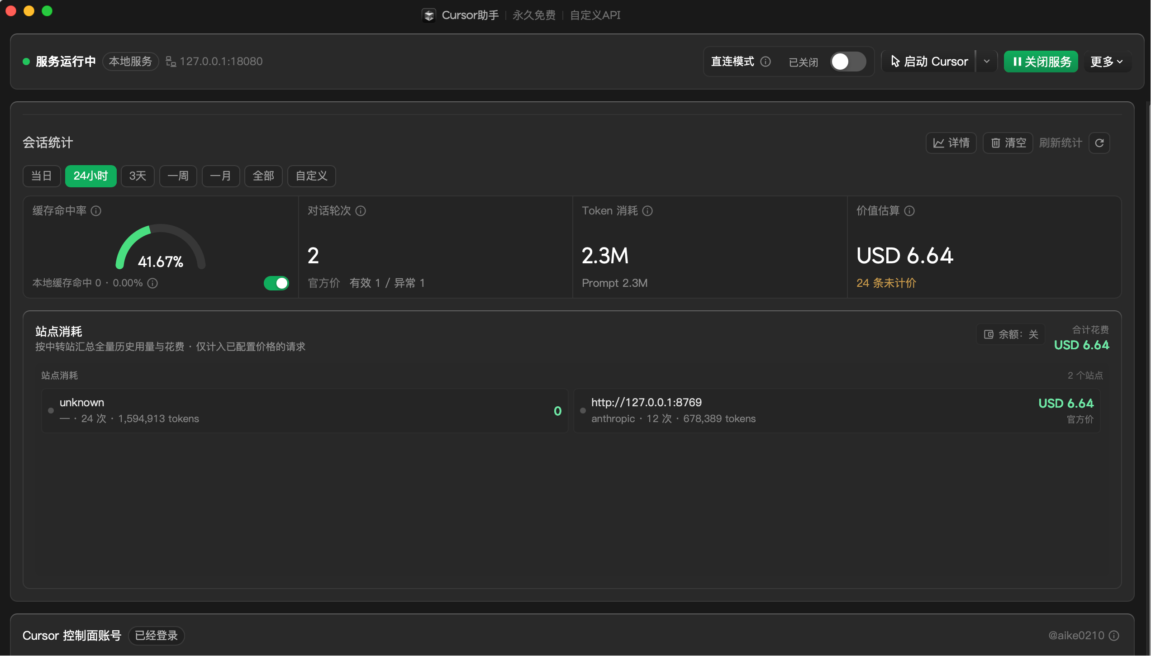Image resolution: width=1151 pixels, height=656 pixels.
Task: Select the 24小时 time range tab
Action: pos(90,176)
